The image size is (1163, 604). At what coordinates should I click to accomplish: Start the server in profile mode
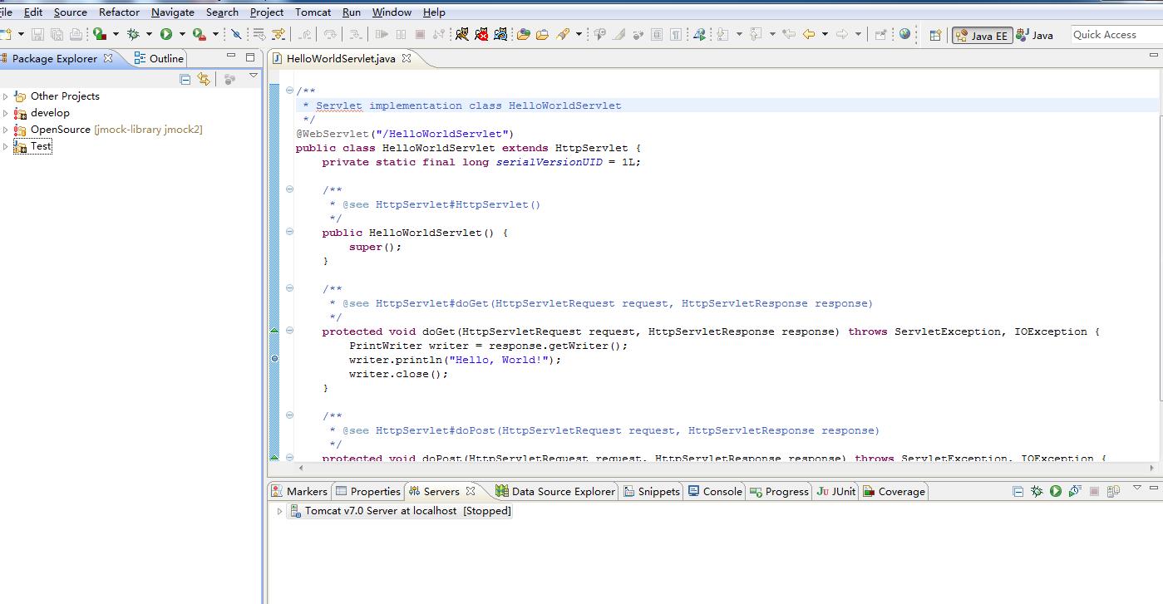[x=1075, y=491]
